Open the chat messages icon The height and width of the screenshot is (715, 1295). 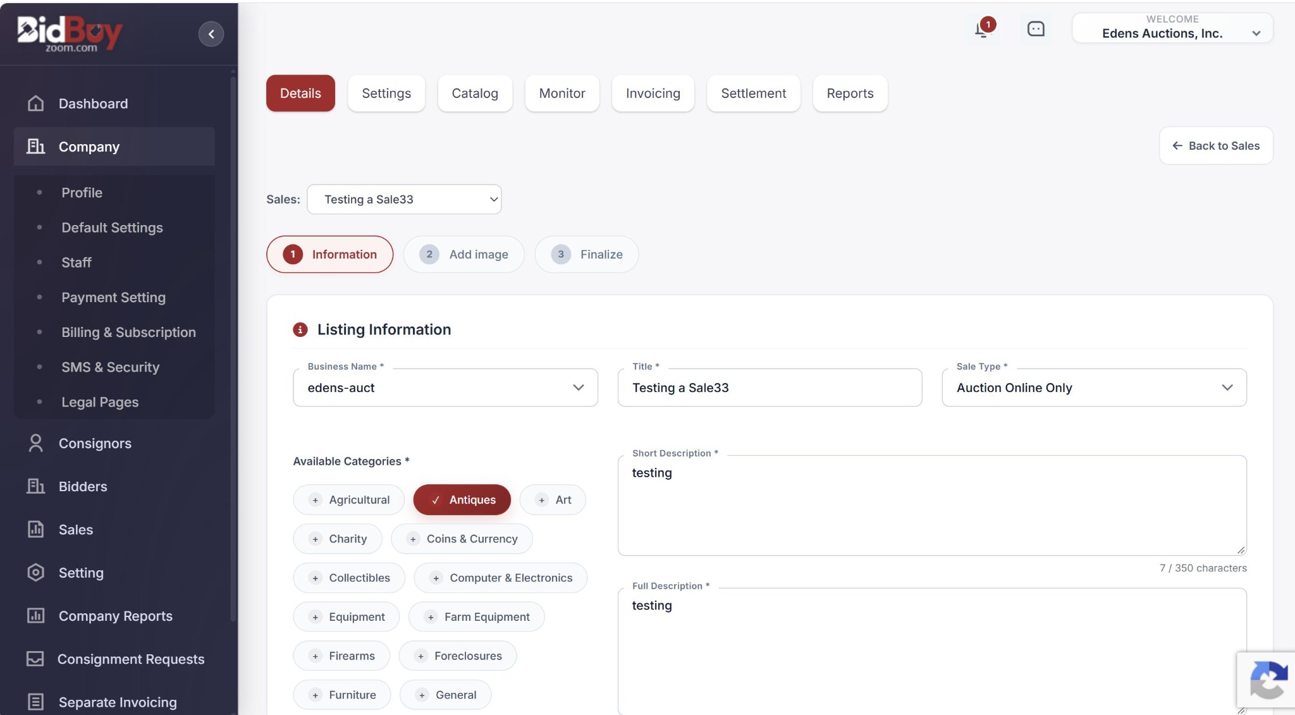coord(1036,29)
